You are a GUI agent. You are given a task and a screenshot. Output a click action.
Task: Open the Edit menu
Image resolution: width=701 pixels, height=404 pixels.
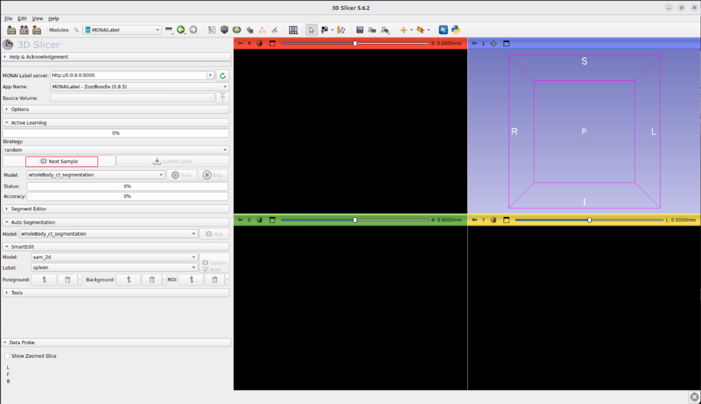(x=22, y=18)
